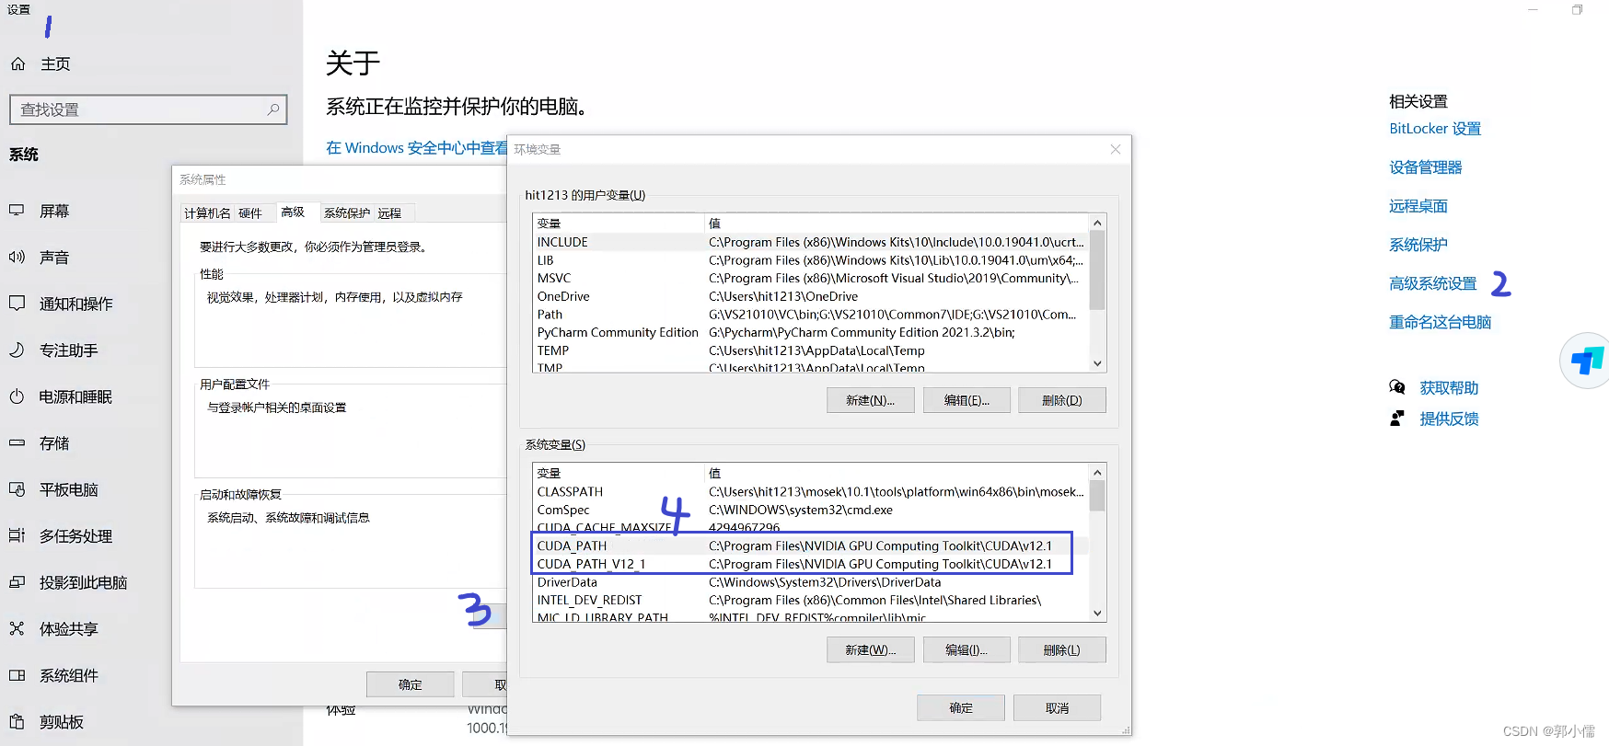The image size is (1609, 746).
Task: Restore the Settings window with the maximize icon
Action: pos(1577,10)
